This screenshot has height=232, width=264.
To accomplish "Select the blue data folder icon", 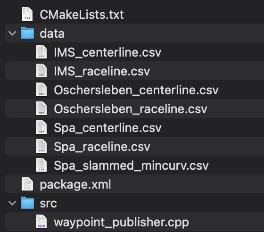I will [27, 33].
